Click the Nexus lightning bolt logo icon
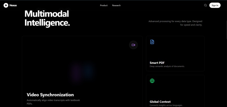 click(6, 6)
